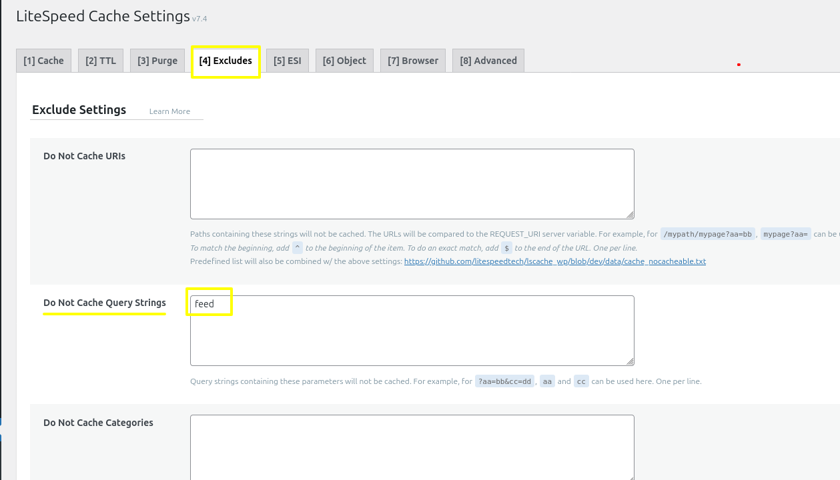Select the ?aa=bb&cc=dd query string example
Screen dimensions: 840x480
click(504, 381)
